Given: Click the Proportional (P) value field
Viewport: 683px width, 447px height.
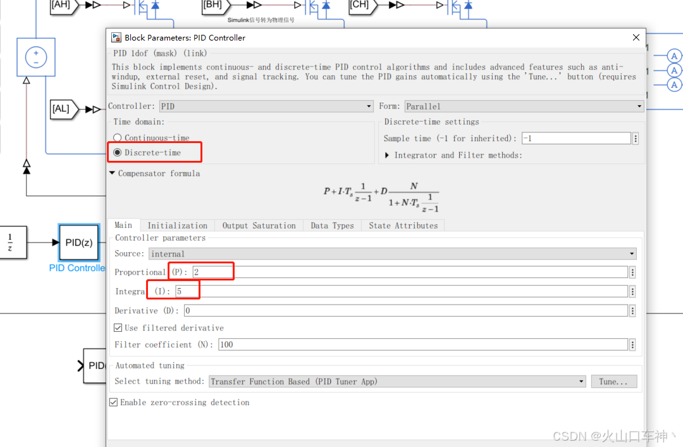Looking at the screenshot, I should (x=410, y=272).
